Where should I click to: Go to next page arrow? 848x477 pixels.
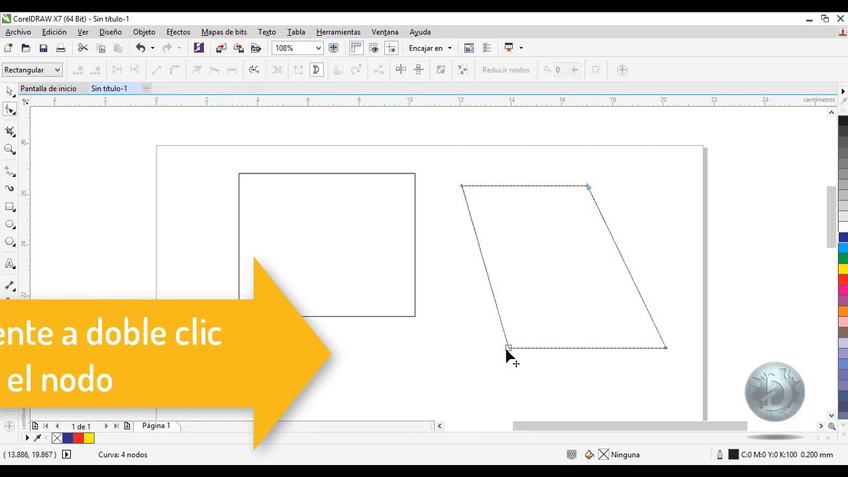coord(106,426)
